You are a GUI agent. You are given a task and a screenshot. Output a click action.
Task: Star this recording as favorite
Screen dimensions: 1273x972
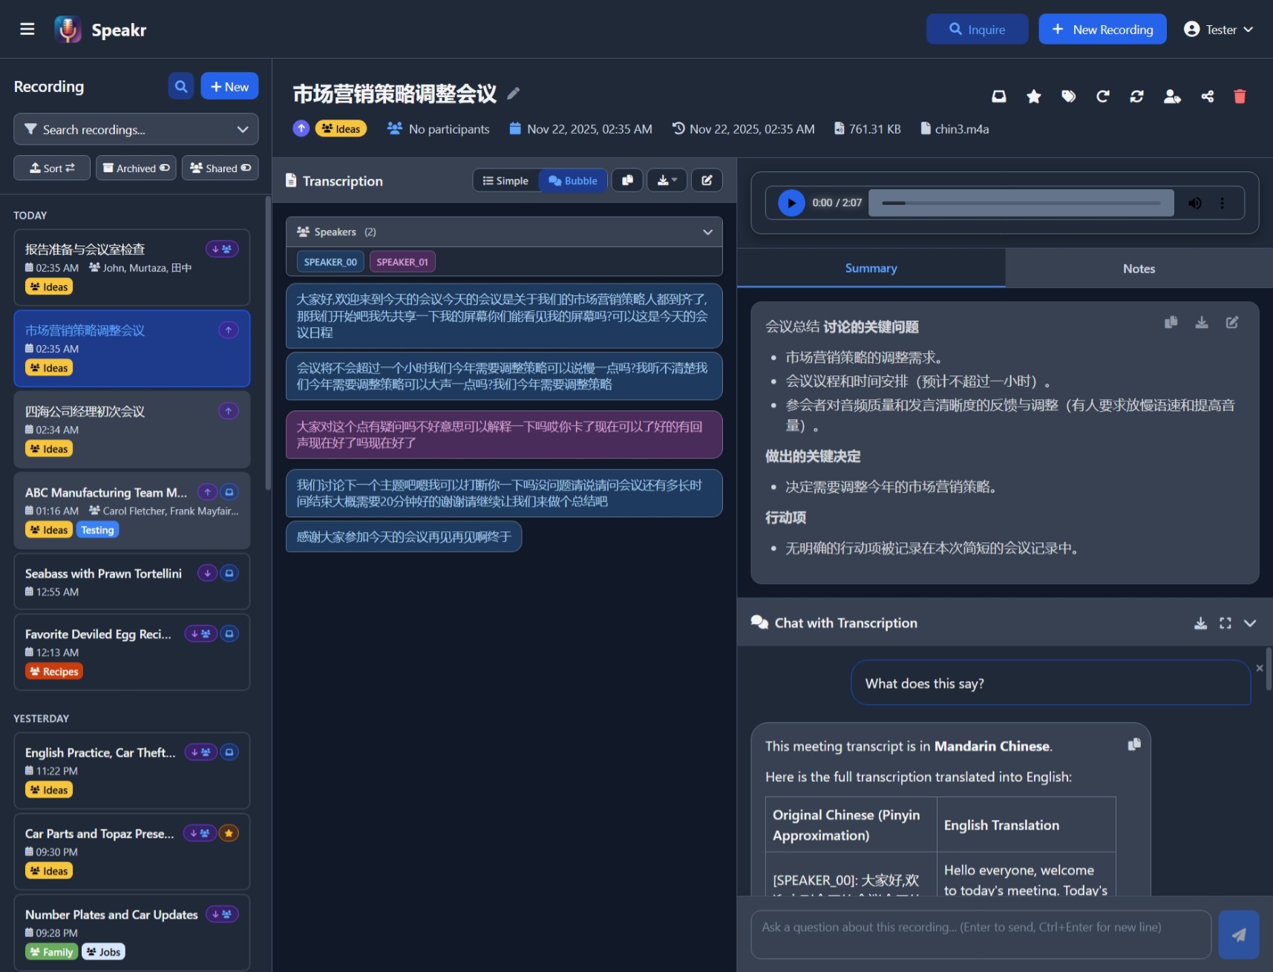pyautogui.click(x=1033, y=96)
